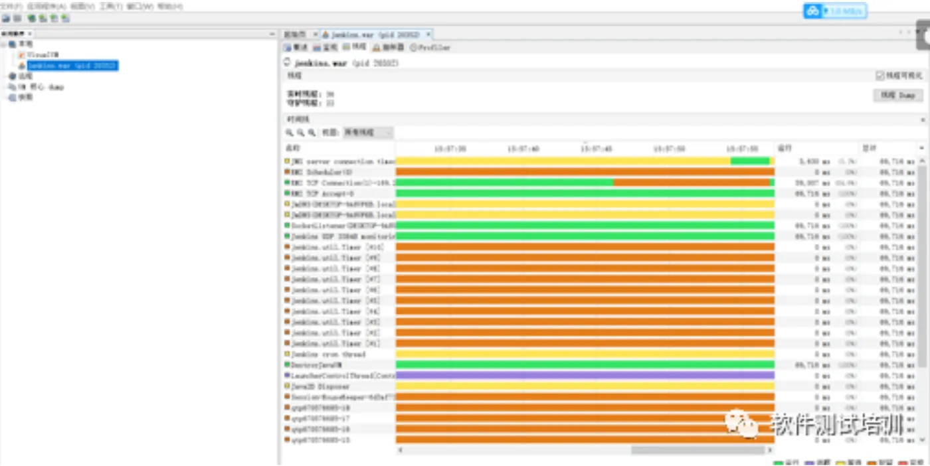
Task: Open the column chooser at table header corner
Action: 922,147
